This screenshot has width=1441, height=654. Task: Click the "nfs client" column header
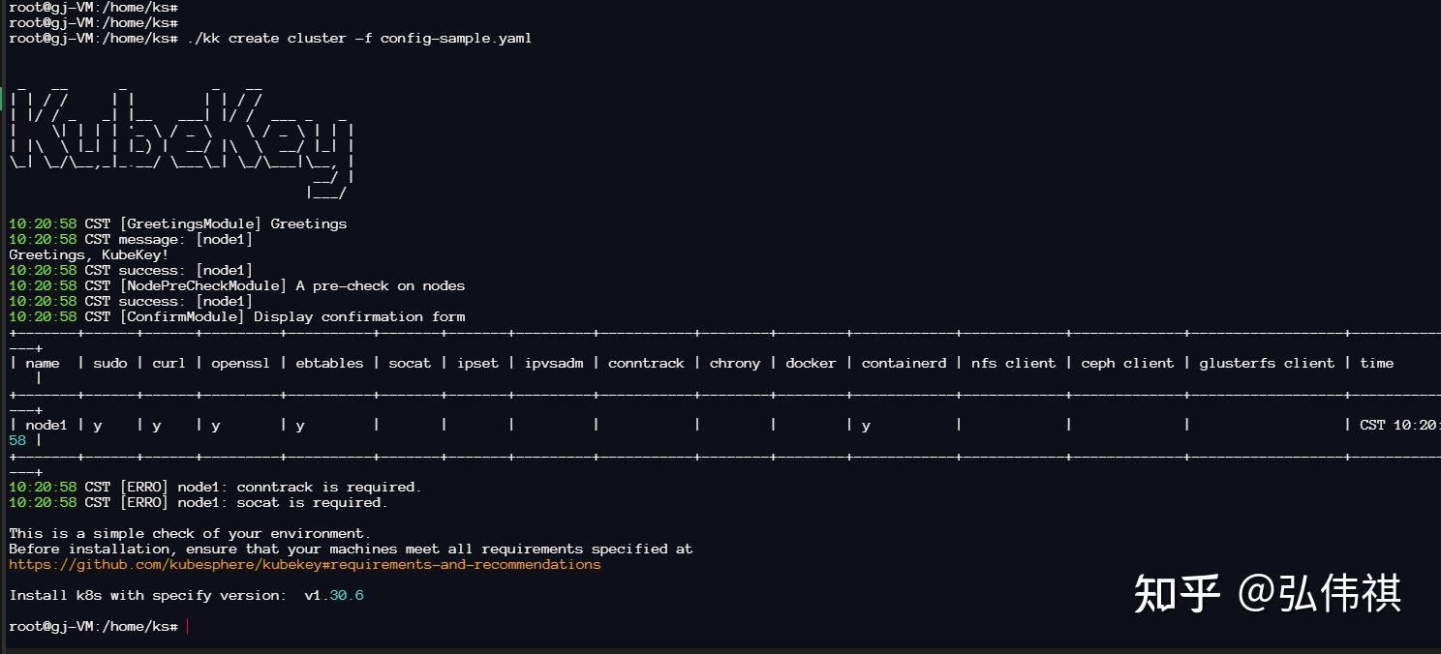(1013, 363)
